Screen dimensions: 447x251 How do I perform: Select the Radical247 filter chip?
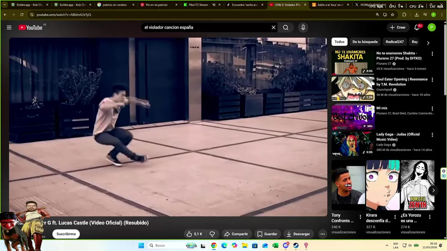395,42
